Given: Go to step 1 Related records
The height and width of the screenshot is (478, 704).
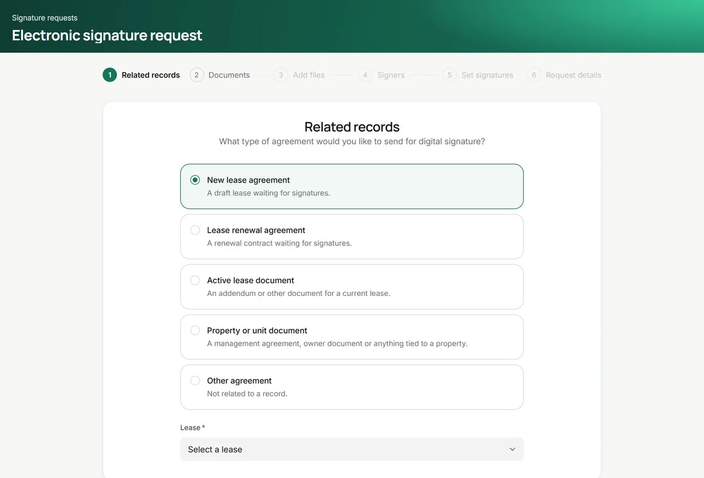Looking at the screenshot, I should [141, 75].
